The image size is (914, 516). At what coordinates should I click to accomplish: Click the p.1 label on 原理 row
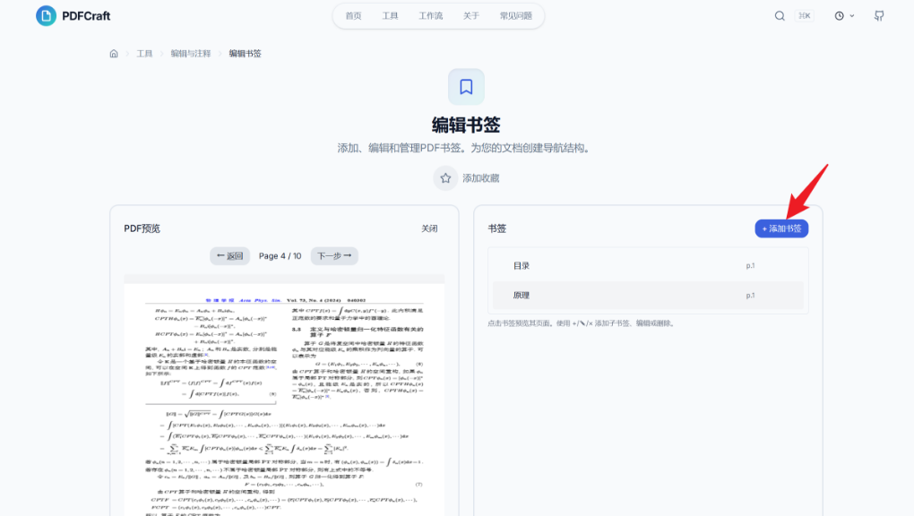point(750,296)
